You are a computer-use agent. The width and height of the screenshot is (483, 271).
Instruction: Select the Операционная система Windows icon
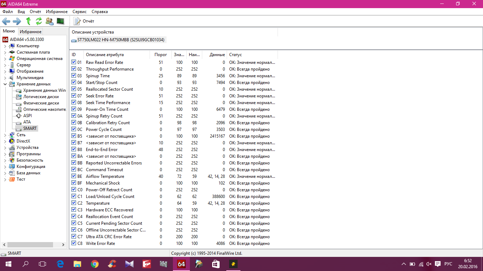click(x=12, y=59)
